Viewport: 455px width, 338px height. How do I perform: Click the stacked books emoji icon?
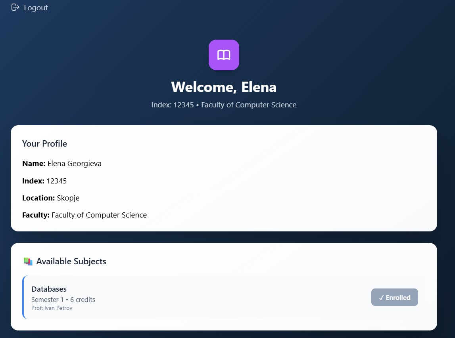pyautogui.click(x=28, y=262)
